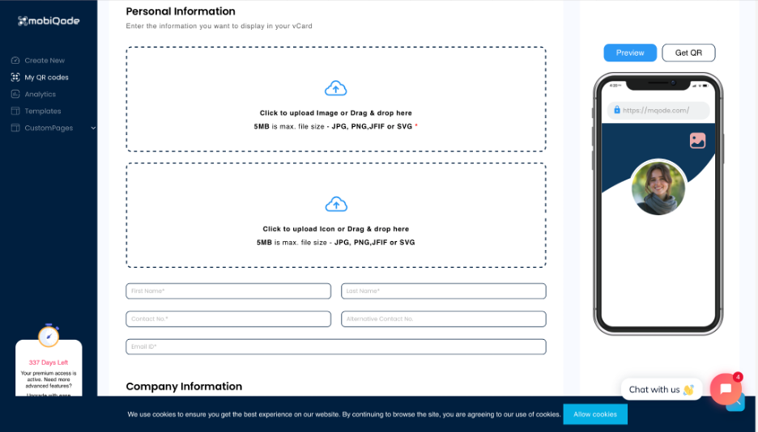758x432 pixels.
Task: Accept cookies with Allow cookies button
Action: 595,414
